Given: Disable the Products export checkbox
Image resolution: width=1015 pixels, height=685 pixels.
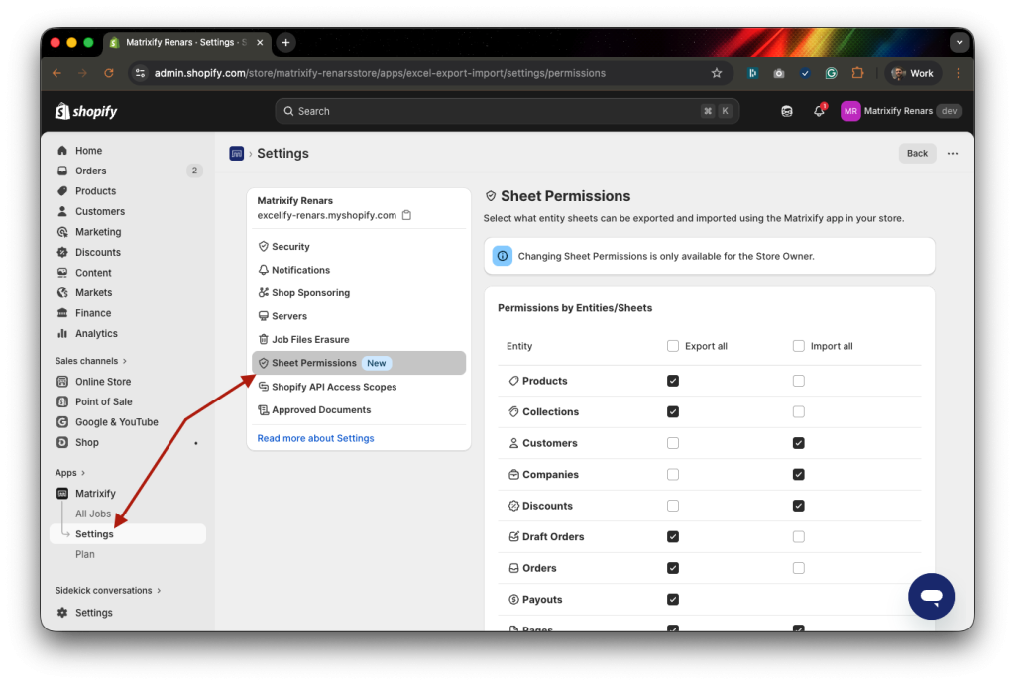Looking at the screenshot, I should coord(673,380).
